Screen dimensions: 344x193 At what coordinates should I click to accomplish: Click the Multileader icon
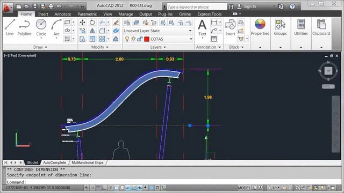click(214, 31)
